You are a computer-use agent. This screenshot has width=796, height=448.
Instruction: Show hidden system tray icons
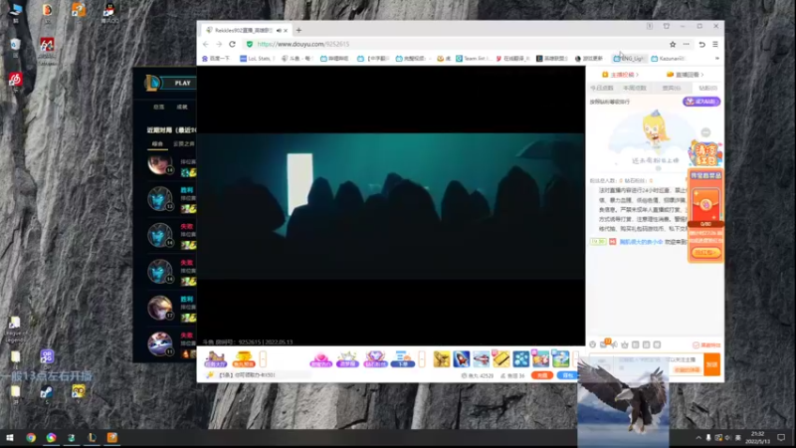coord(698,437)
